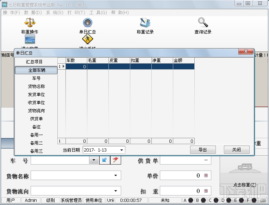Click the 扣重 column header in grid

pyautogui.click(x=141, y=60)
